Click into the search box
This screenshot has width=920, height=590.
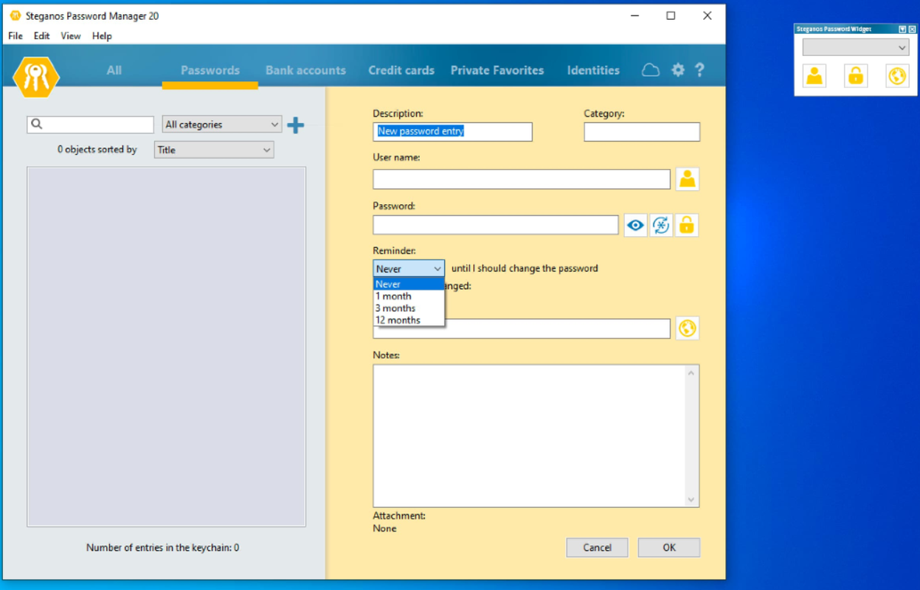[90, 125]
